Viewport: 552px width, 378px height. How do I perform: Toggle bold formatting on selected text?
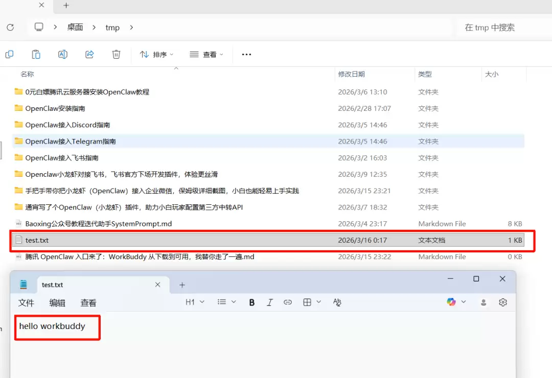[x=251, y=302]
